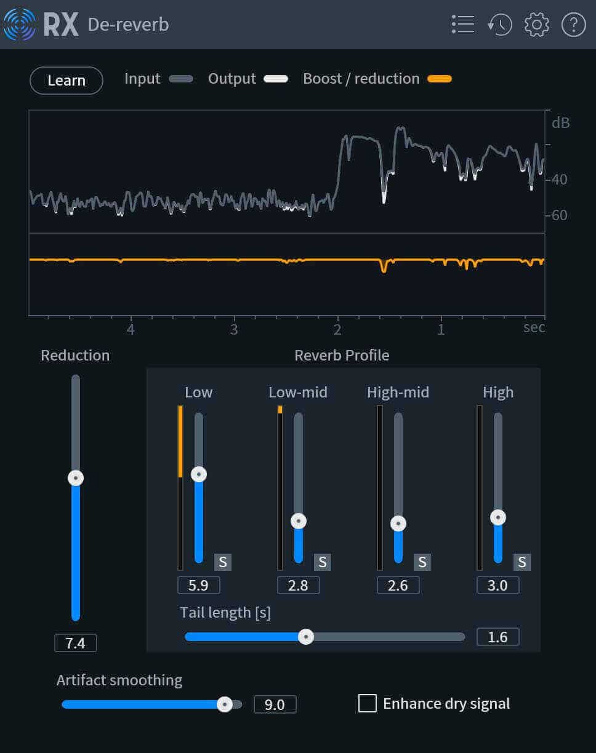This screenshot has height=753, width=596.
Task: Click the Low band orange level meter
Action: [x=180, y=487]
